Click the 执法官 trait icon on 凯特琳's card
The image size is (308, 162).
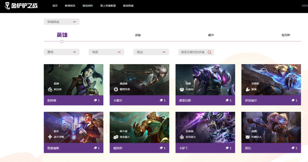point(50,90)
